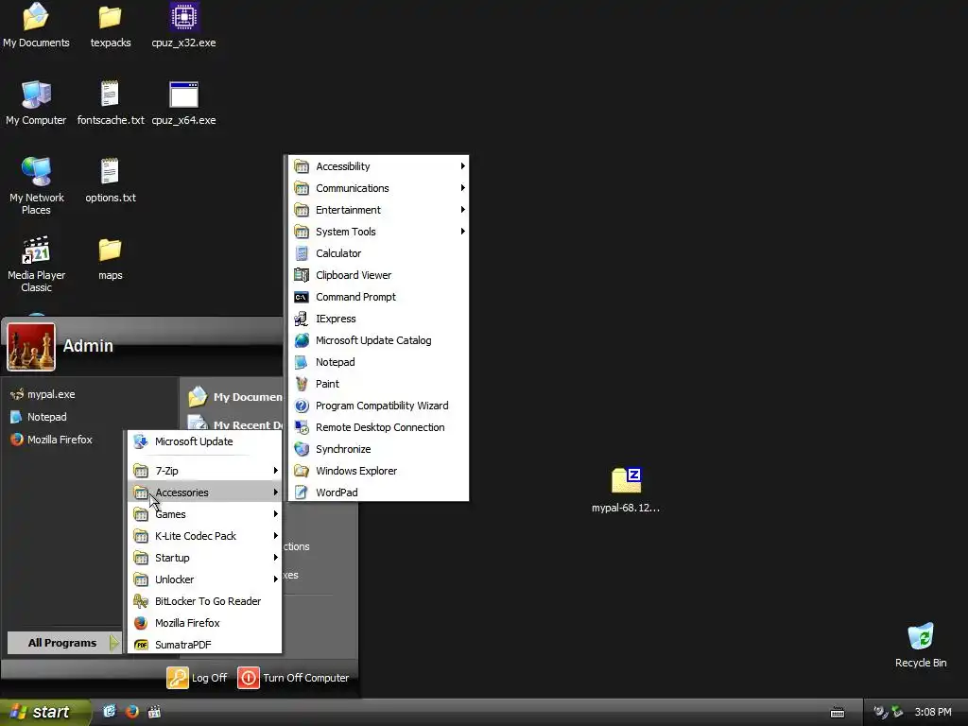This screenshot has width=968, height=726.
Task: Select the mypal-68.12 archive on desktop
Action: point(626,491)
